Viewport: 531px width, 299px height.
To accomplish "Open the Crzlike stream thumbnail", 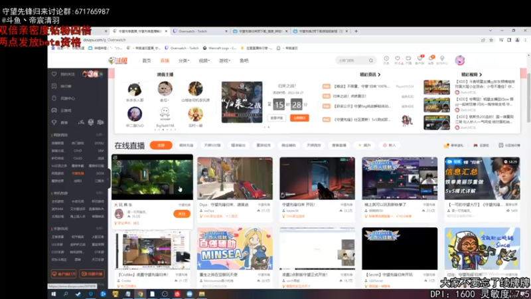I will click(x=153, y=251).
